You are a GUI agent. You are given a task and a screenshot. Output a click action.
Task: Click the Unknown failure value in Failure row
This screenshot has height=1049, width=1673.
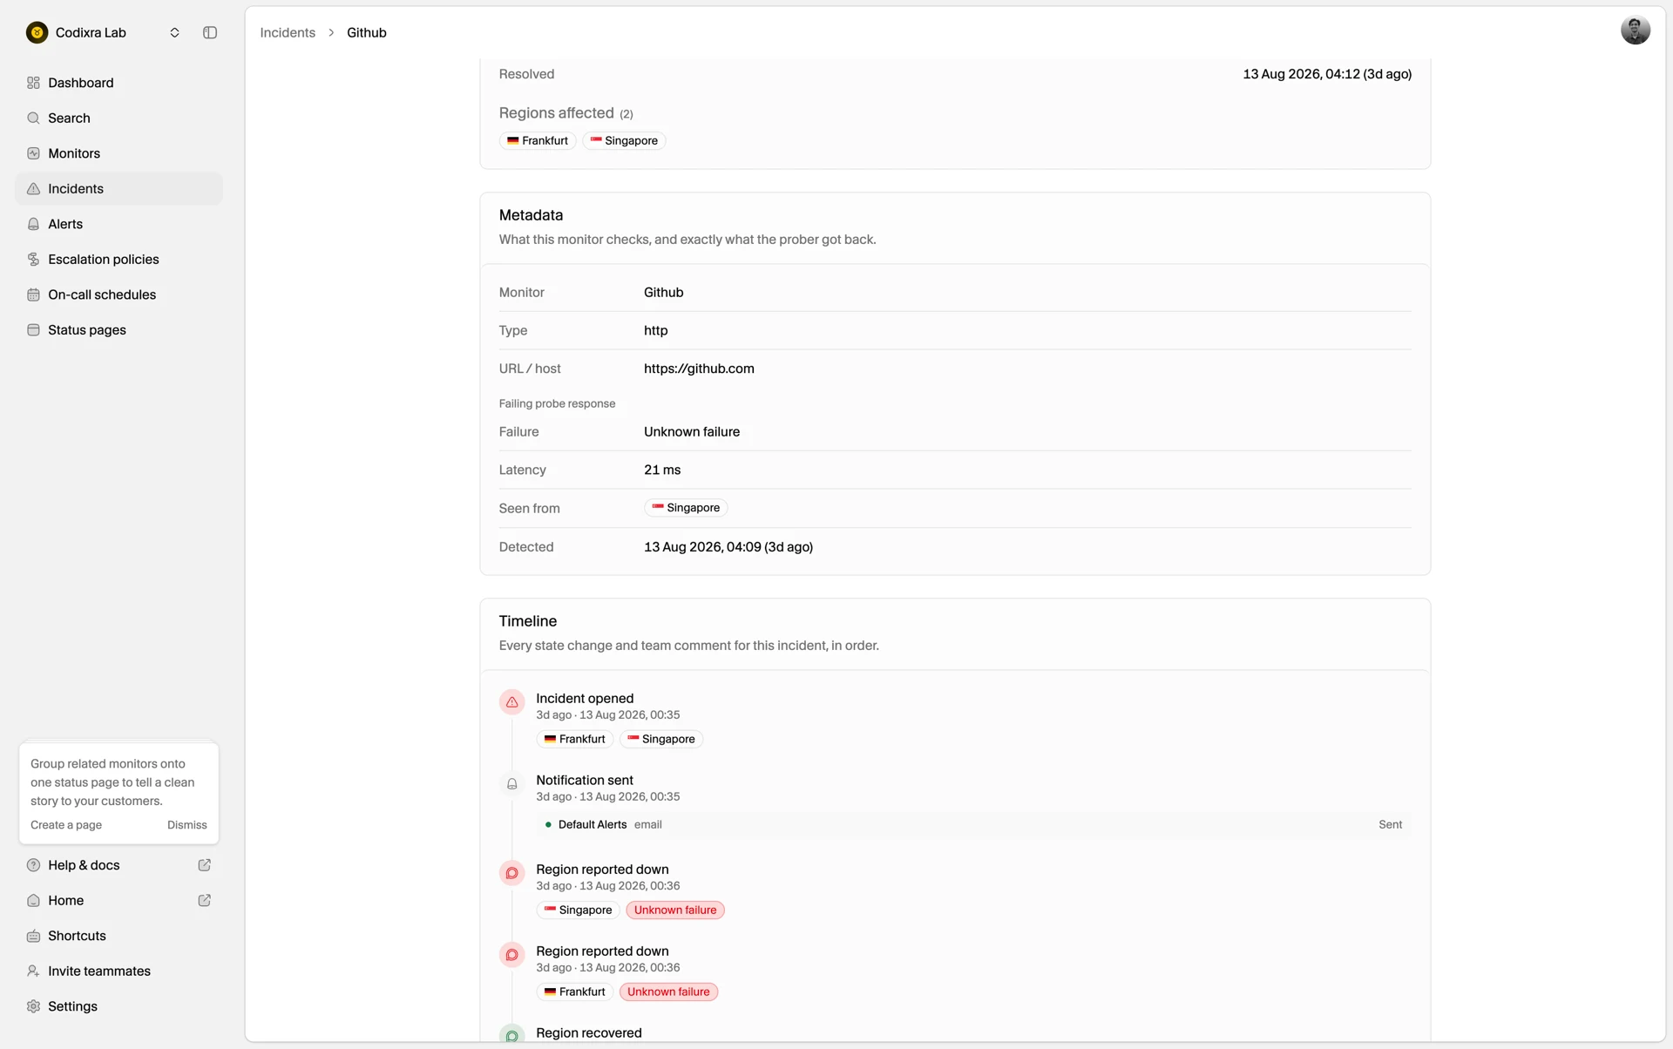692,432
